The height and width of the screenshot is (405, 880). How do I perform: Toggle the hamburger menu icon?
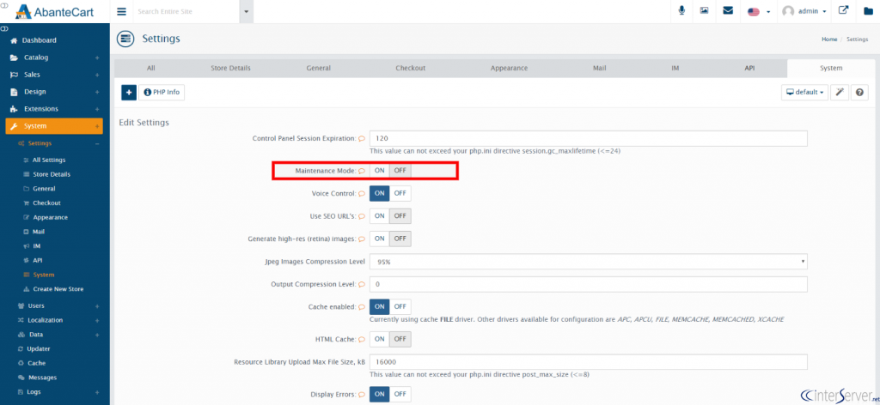click(x=122, y=11)
